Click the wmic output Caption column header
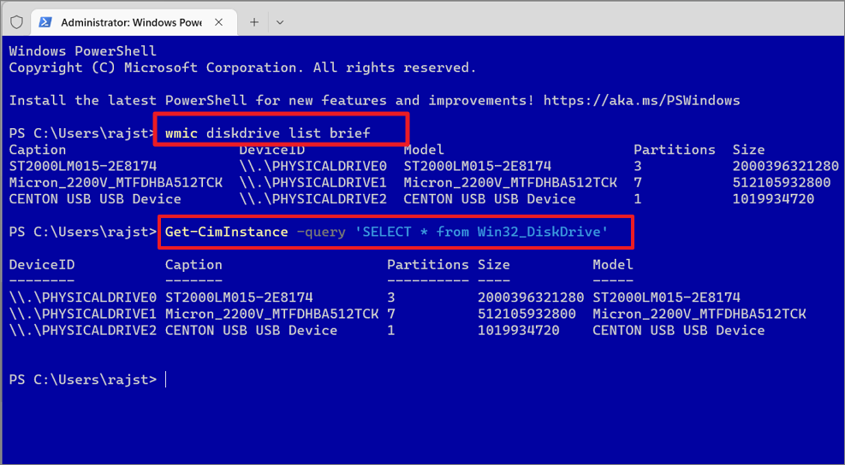This screenshot has width=845, height=465. point(38,150)
